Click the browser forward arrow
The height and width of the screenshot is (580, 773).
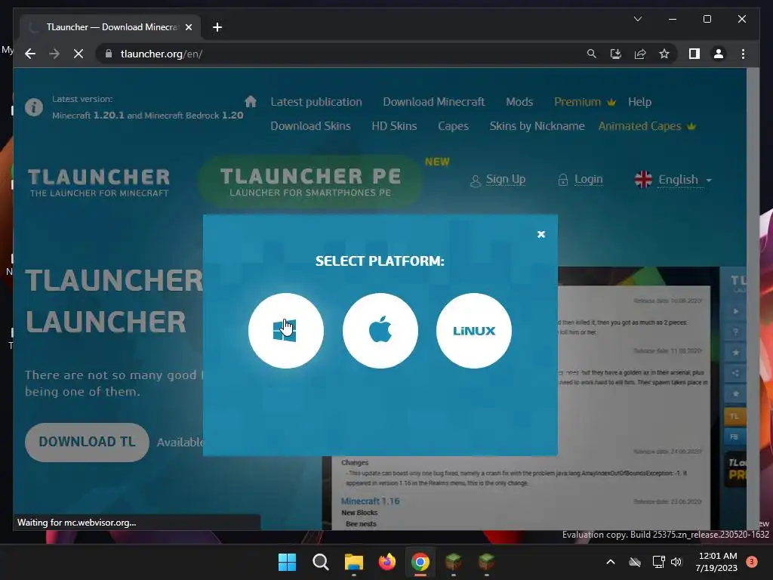[54, 54]
